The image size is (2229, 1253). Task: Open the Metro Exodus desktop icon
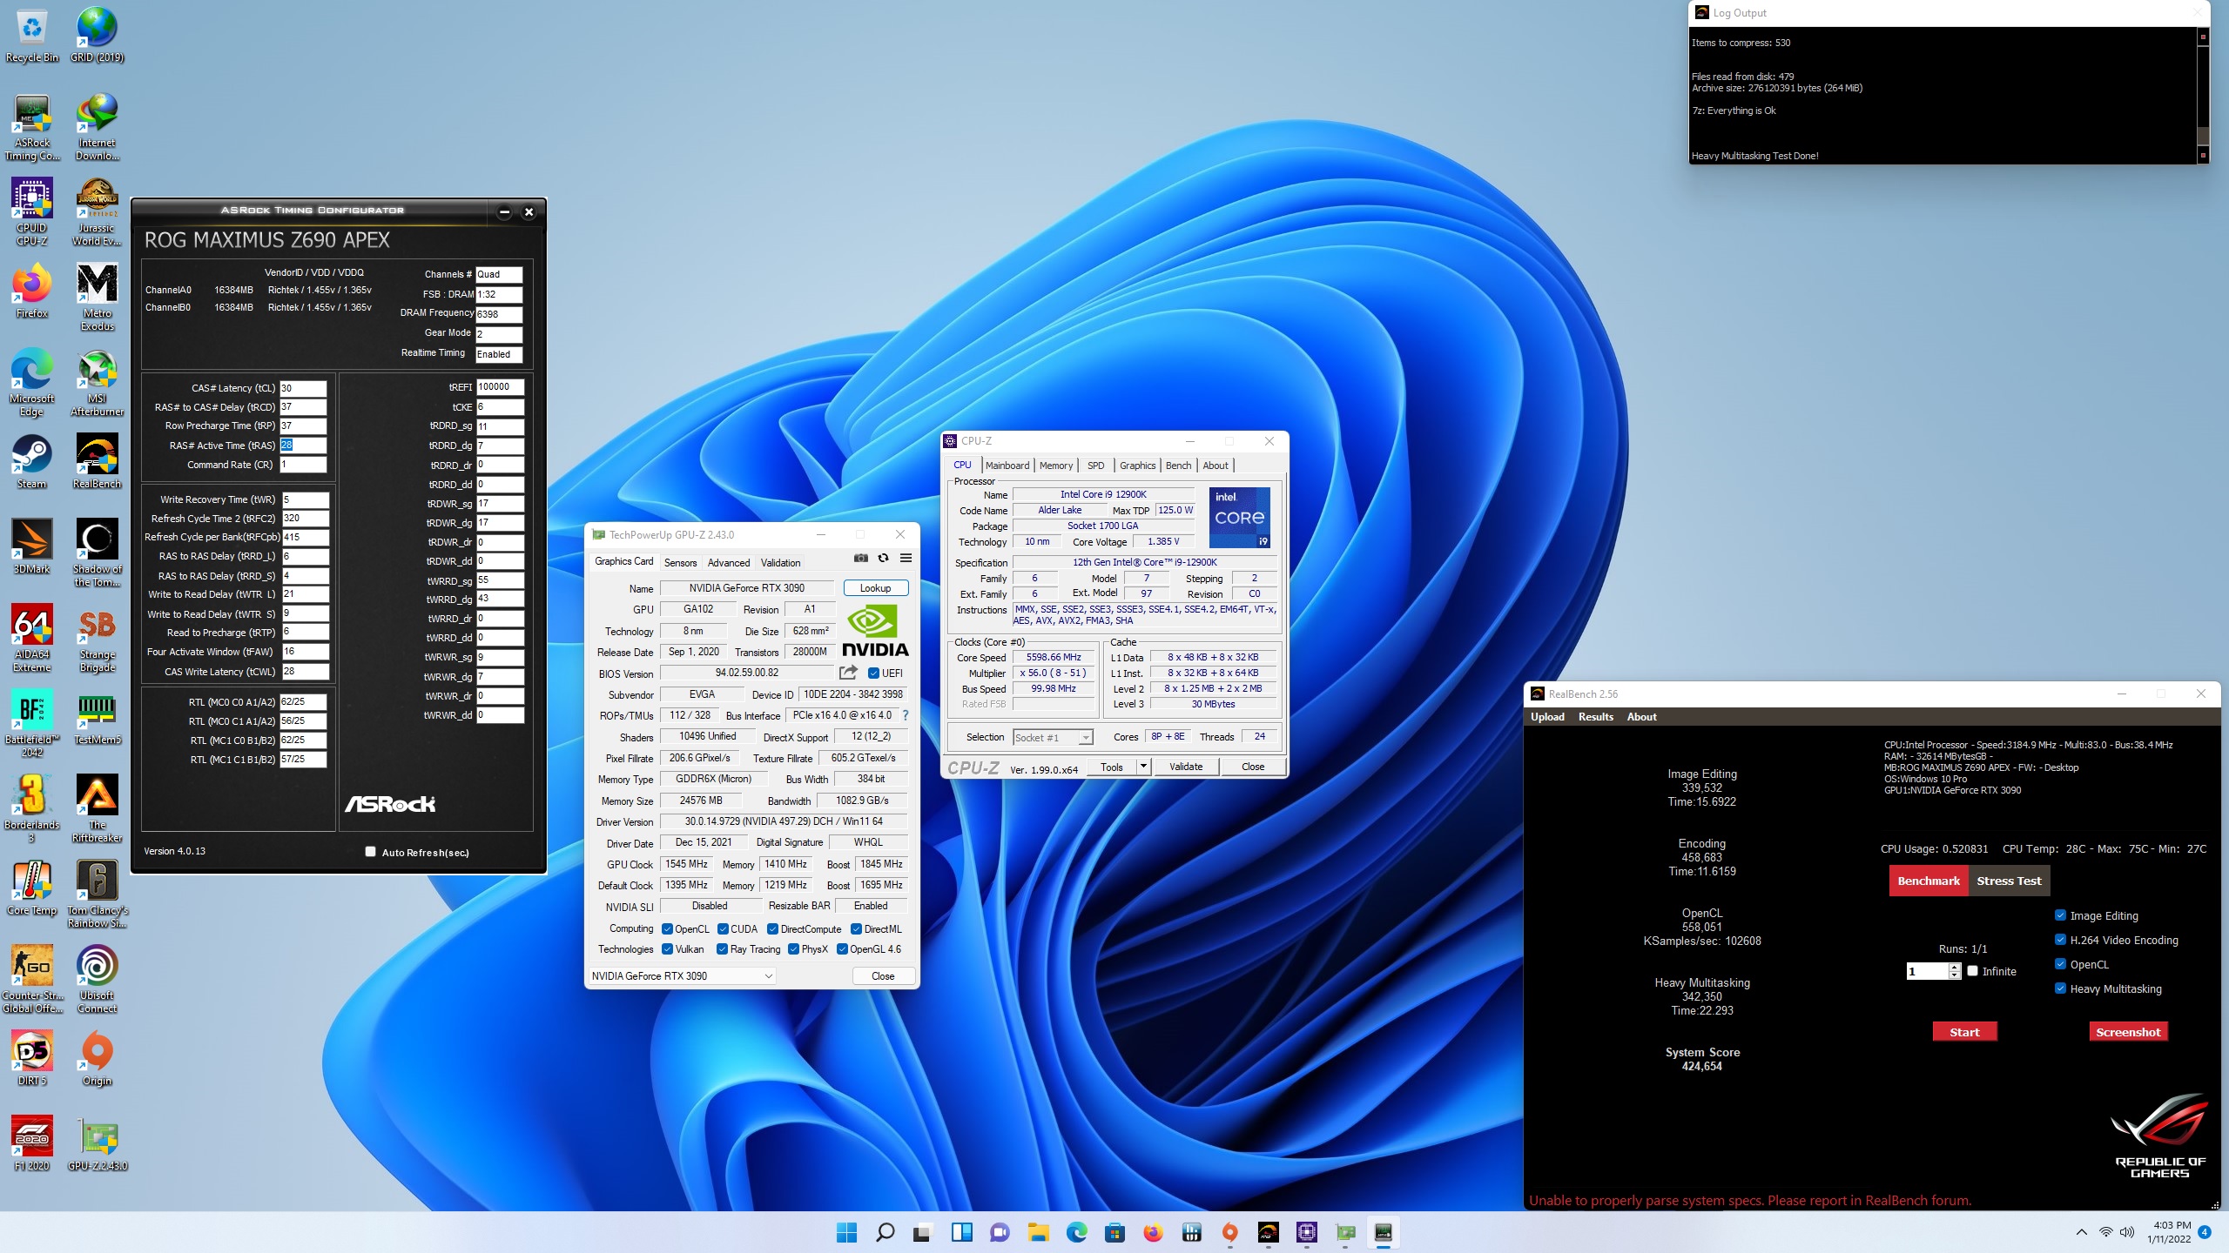(x=97, y=298)
